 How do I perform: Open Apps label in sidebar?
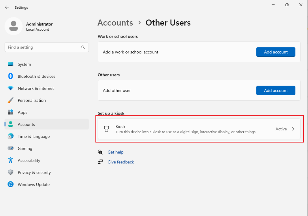tap(23, 112)
